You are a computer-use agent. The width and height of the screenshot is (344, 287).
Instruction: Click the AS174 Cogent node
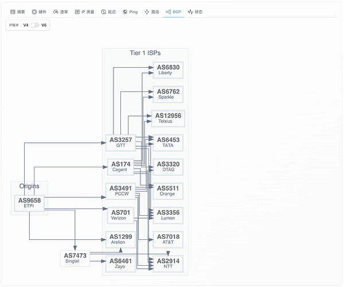point(120,167)
